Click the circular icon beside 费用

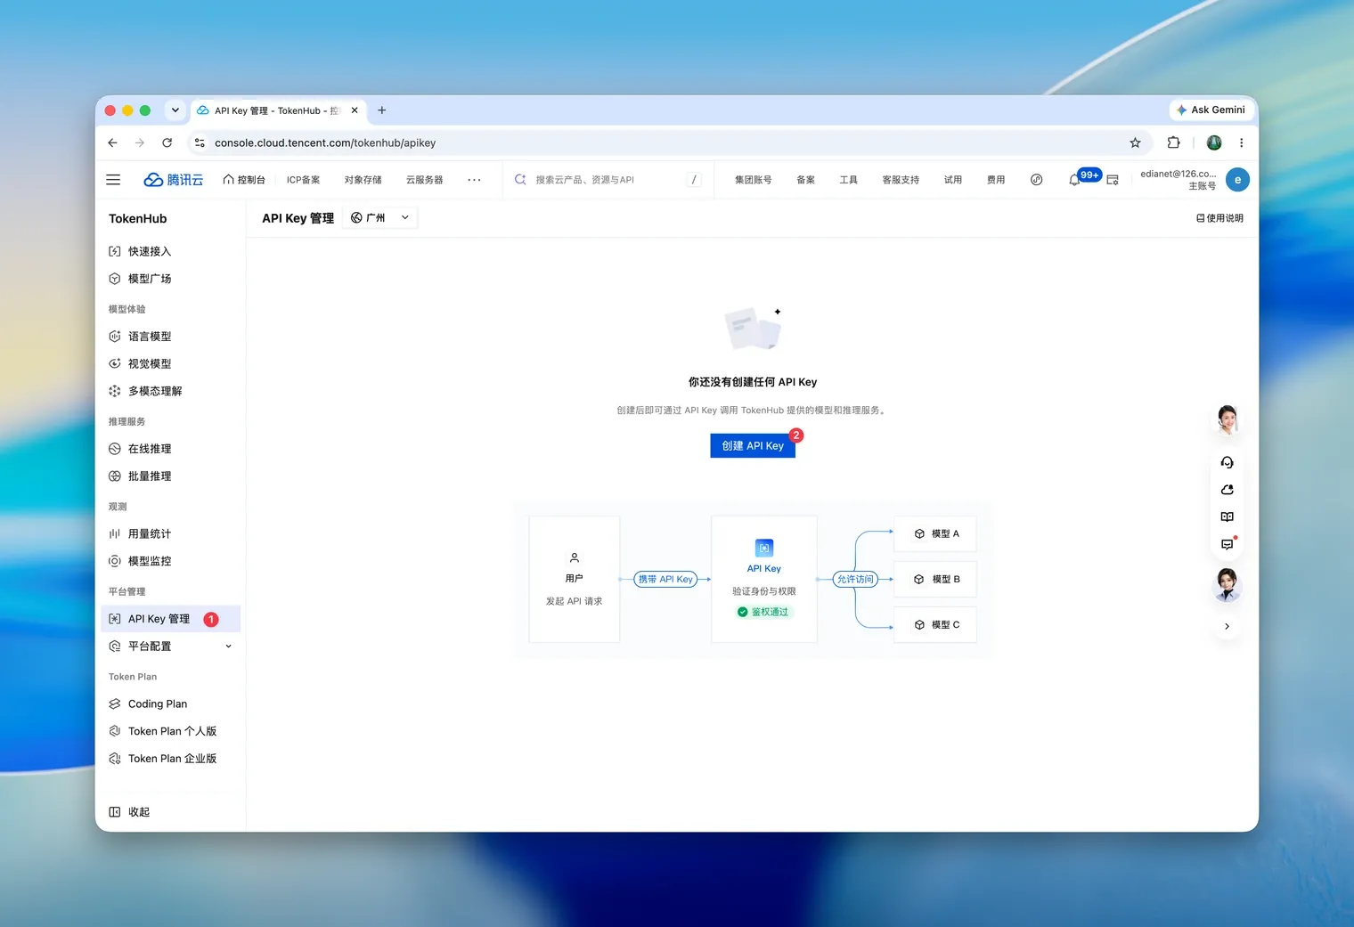pyautogui.click(x=1037, y=180)
